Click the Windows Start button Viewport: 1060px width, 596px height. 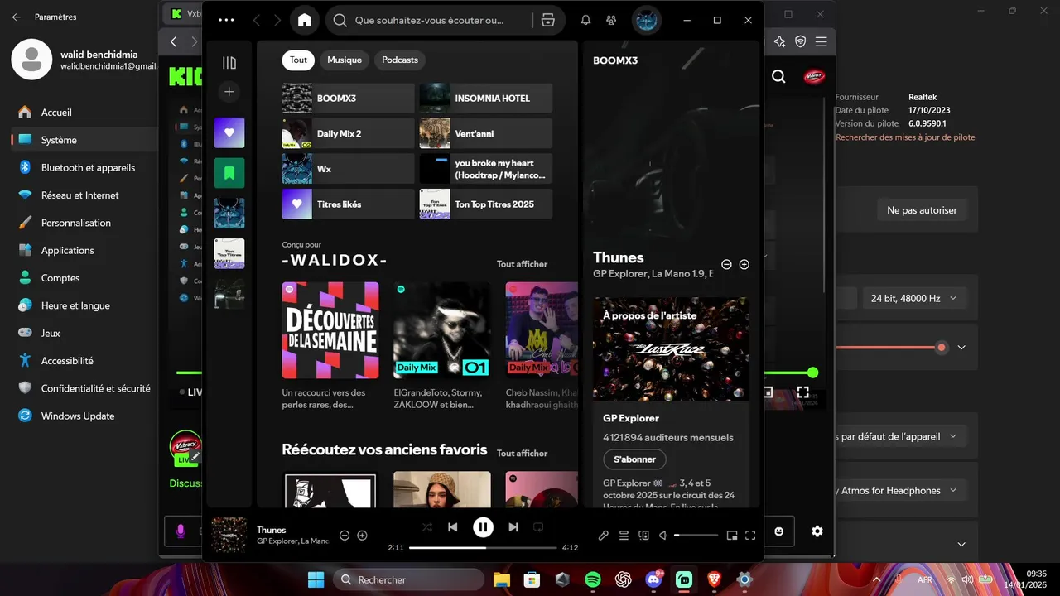click(316, 579)
